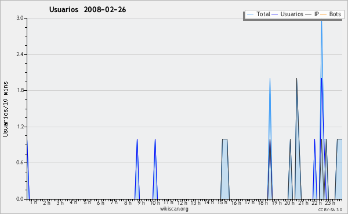This screenshot has width=348, height=214.
Task: Click the y-axis value 1.8
Action: tap(20, 90)
